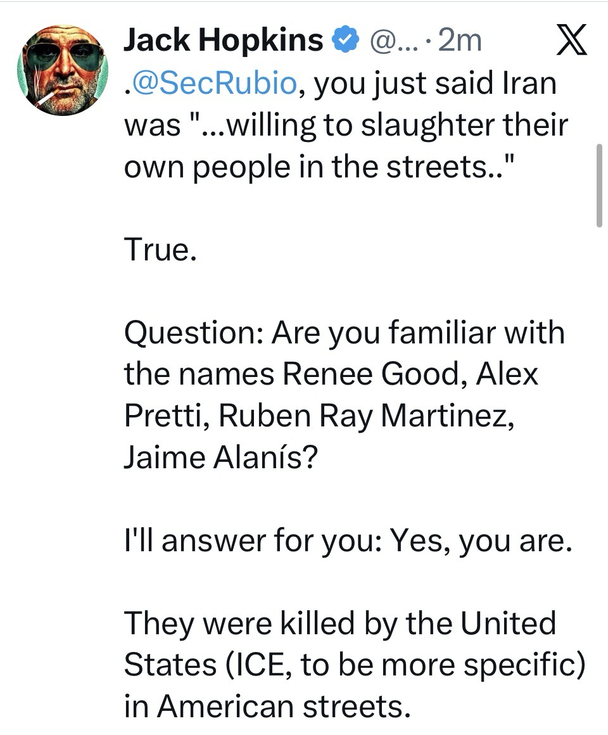The height and width of the screenshot is (735, 608).
Task: Click the "own people in the streets" line
Action: click(x=317, y=166)
